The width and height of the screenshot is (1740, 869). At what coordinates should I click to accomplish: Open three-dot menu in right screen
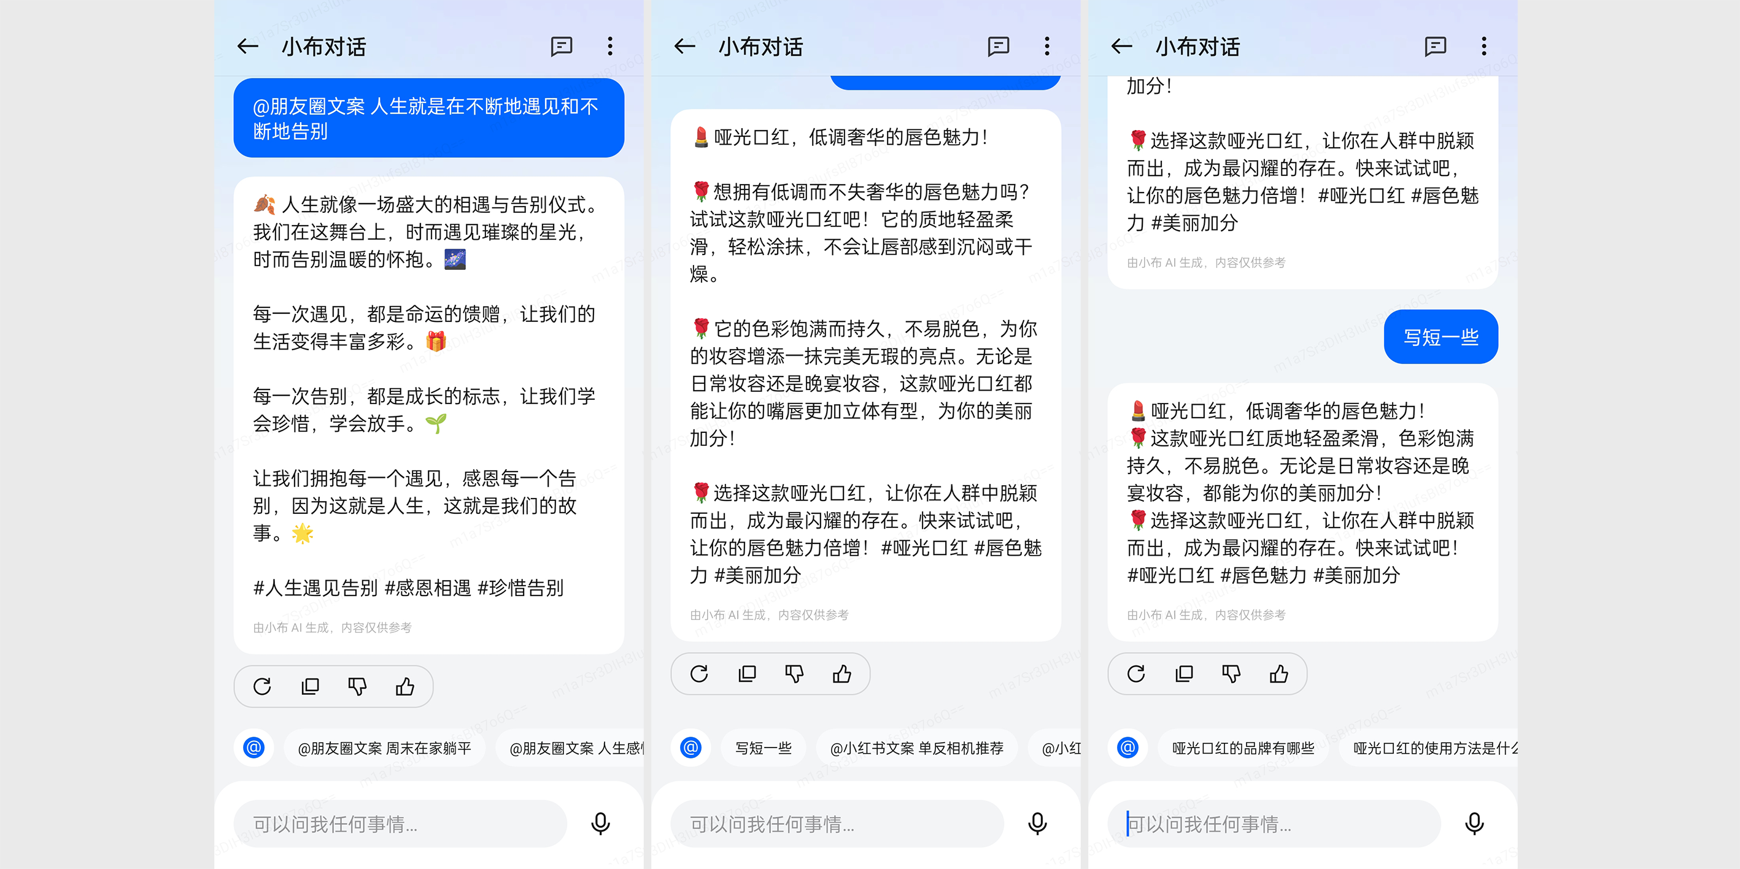pos(1483,47)
